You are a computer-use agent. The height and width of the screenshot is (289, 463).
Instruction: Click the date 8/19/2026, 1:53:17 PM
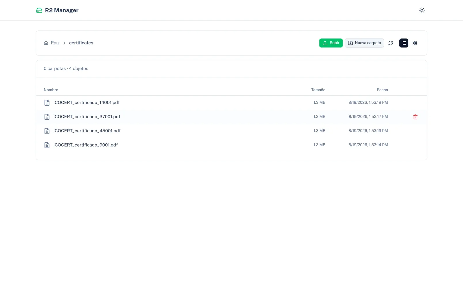(368, 117)
